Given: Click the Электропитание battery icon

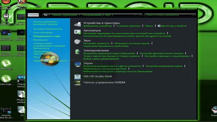Looking at the screenshot, I should coord(77,52).
